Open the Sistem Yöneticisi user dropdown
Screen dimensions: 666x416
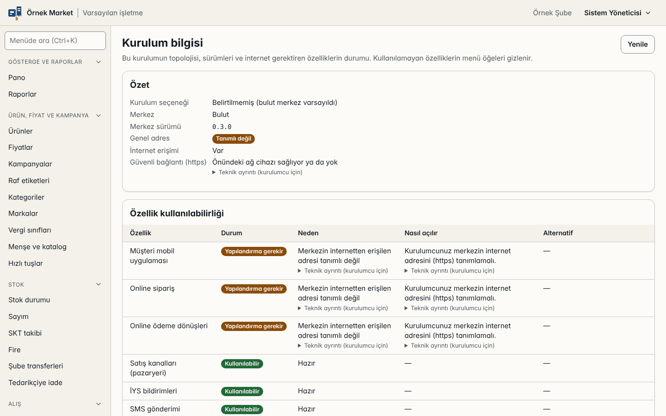click(x=617, y=13)
